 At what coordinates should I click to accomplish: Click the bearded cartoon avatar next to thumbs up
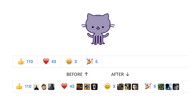(44, 87)
